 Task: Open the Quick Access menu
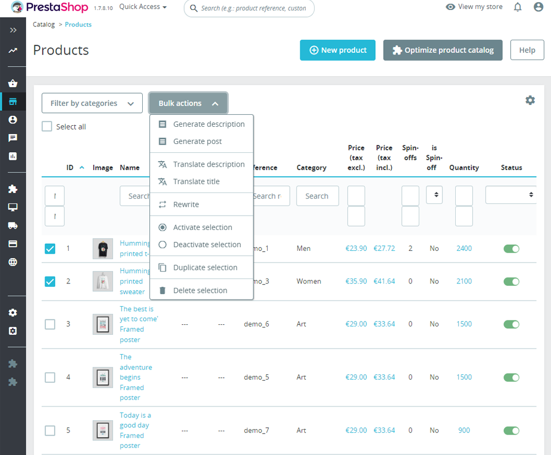pyautogui.click(x=142, y=7)
